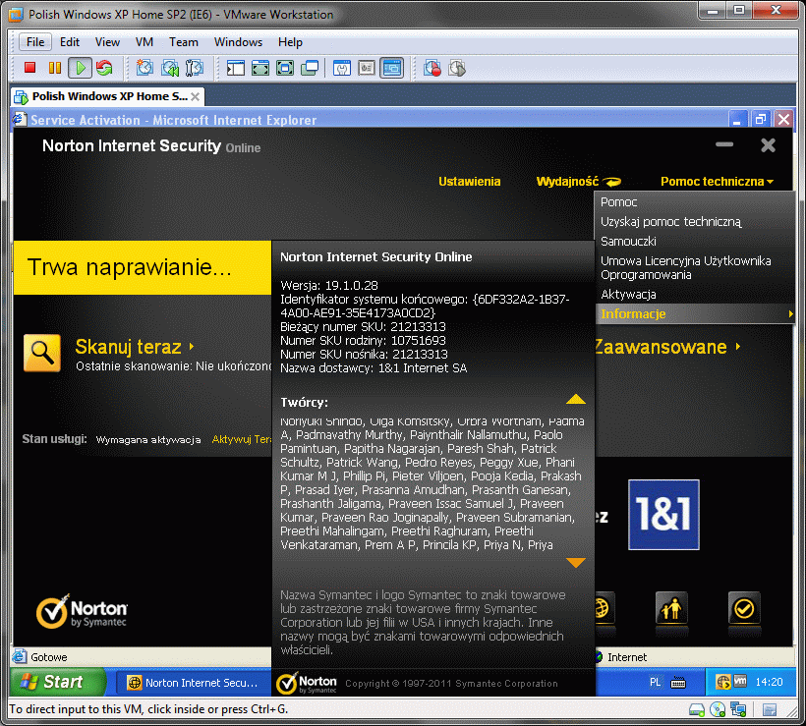Open the snapshot manager toolbar icon

tap(195, 68)
